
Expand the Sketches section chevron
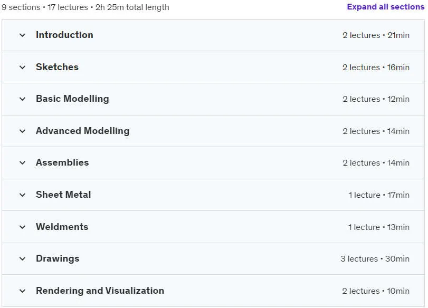click(x=22, y=68)
